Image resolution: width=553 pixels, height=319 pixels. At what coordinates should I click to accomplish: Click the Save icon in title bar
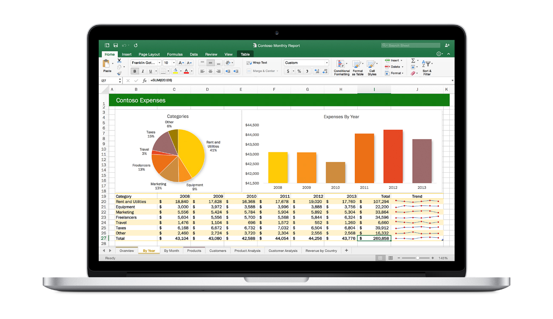(x=115, y=45)
